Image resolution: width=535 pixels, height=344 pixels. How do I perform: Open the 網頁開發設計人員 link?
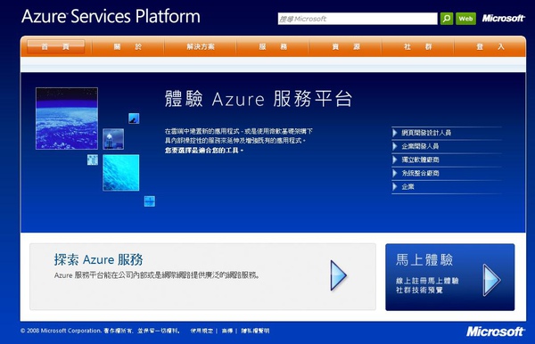(426, 133)
